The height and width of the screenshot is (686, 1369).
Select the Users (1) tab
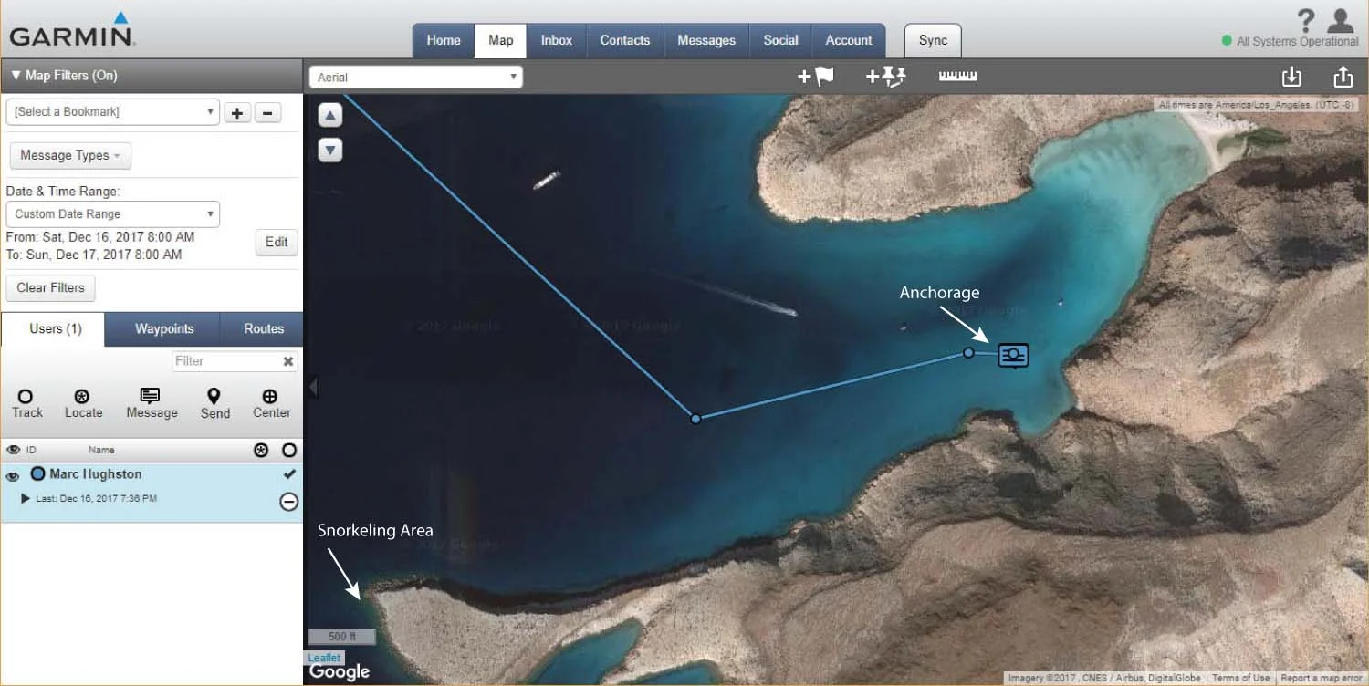(54, 328)
